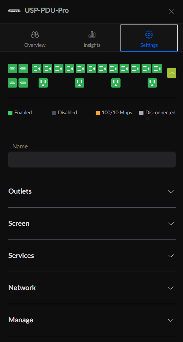Collapse port panel with green up-arrow button
The image size is (183, 342).
point(172,73)
